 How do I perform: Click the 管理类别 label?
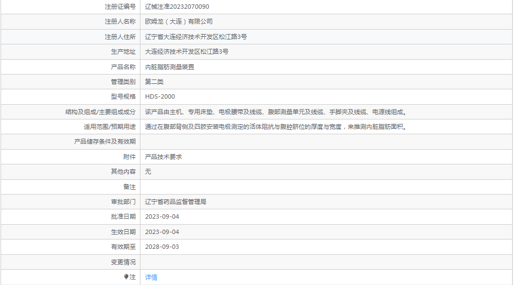(123, 82)
